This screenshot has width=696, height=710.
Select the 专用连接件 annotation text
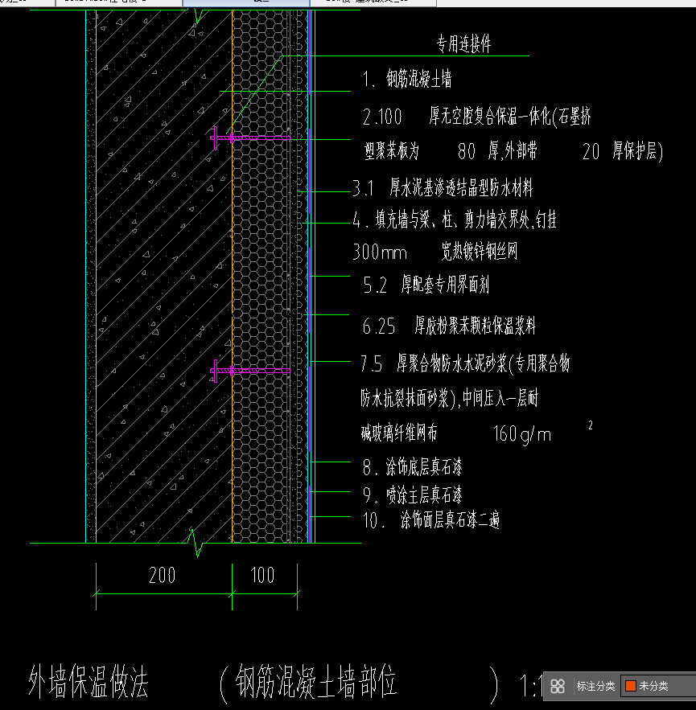coord(463,44)
